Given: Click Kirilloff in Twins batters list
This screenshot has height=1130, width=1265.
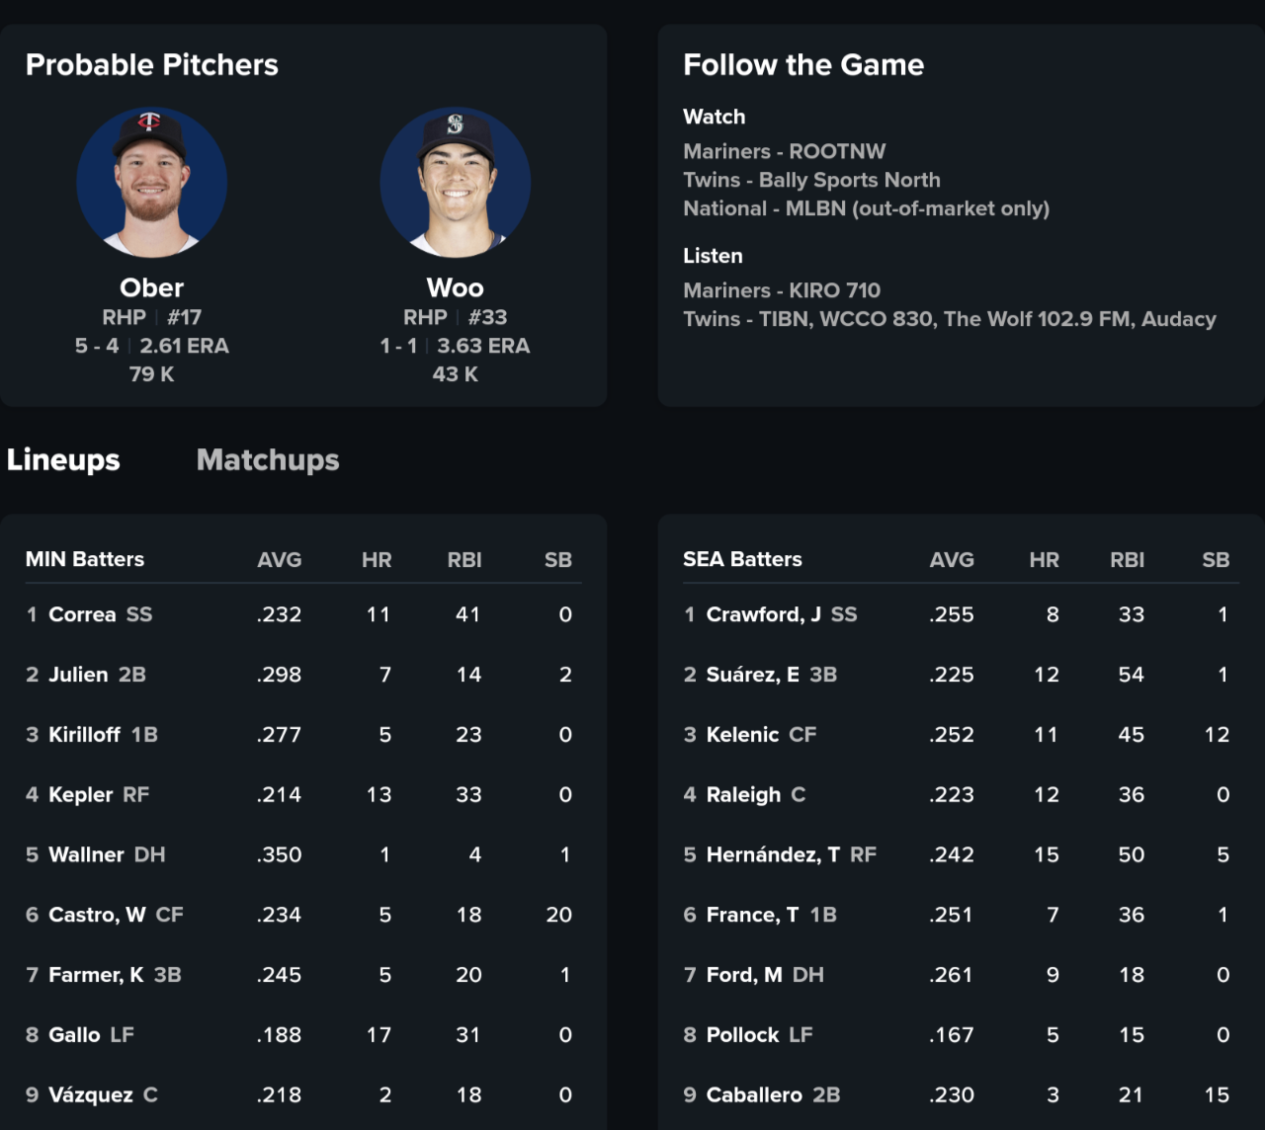Looking at the screenshot, I should [x=84, y=735].
